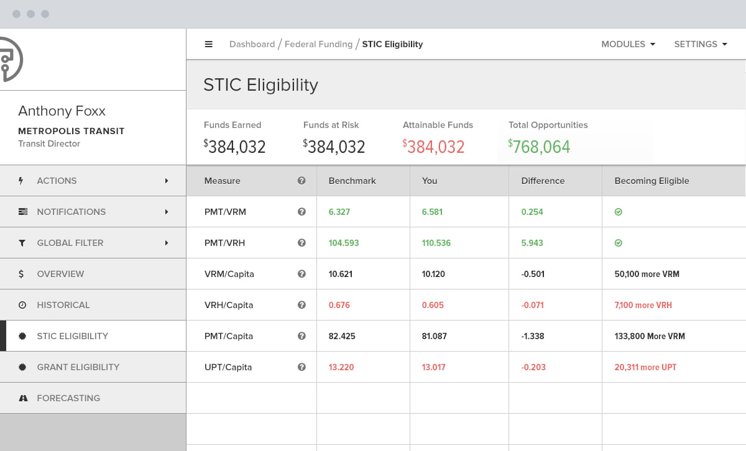Open Historical sidebar item
The height and width of the screenshot is (451, 746).
[x=93, y=305]
